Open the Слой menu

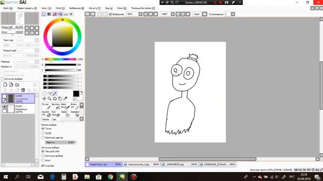(60, 8)
